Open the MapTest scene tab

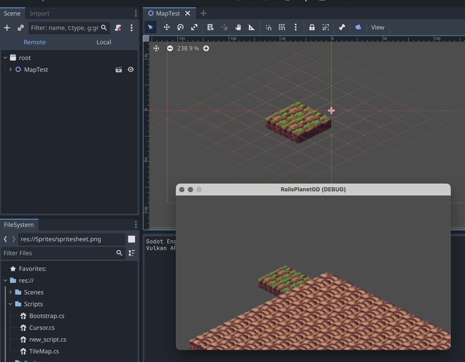pyautogui.click(x=167, y=13)
